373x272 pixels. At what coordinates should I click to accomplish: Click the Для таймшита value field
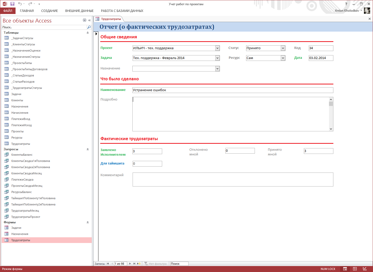click(x=147, y=164)
